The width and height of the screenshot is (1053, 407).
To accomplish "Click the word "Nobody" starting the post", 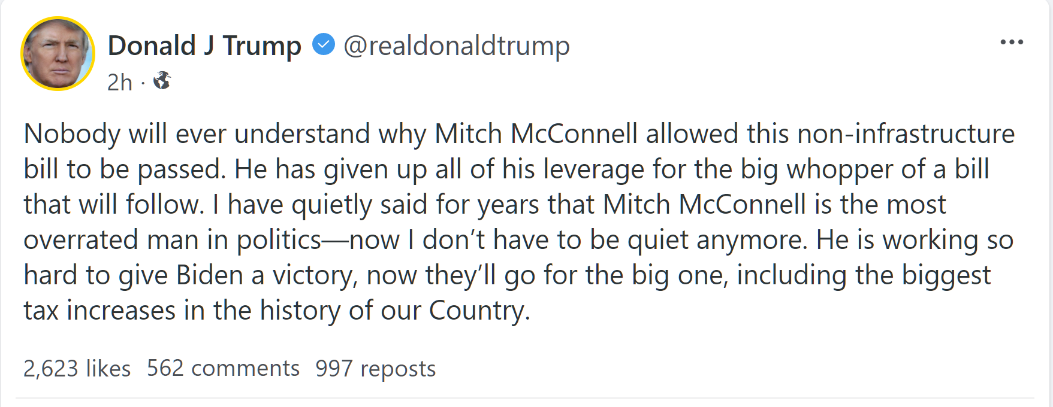I will [71, 133].
